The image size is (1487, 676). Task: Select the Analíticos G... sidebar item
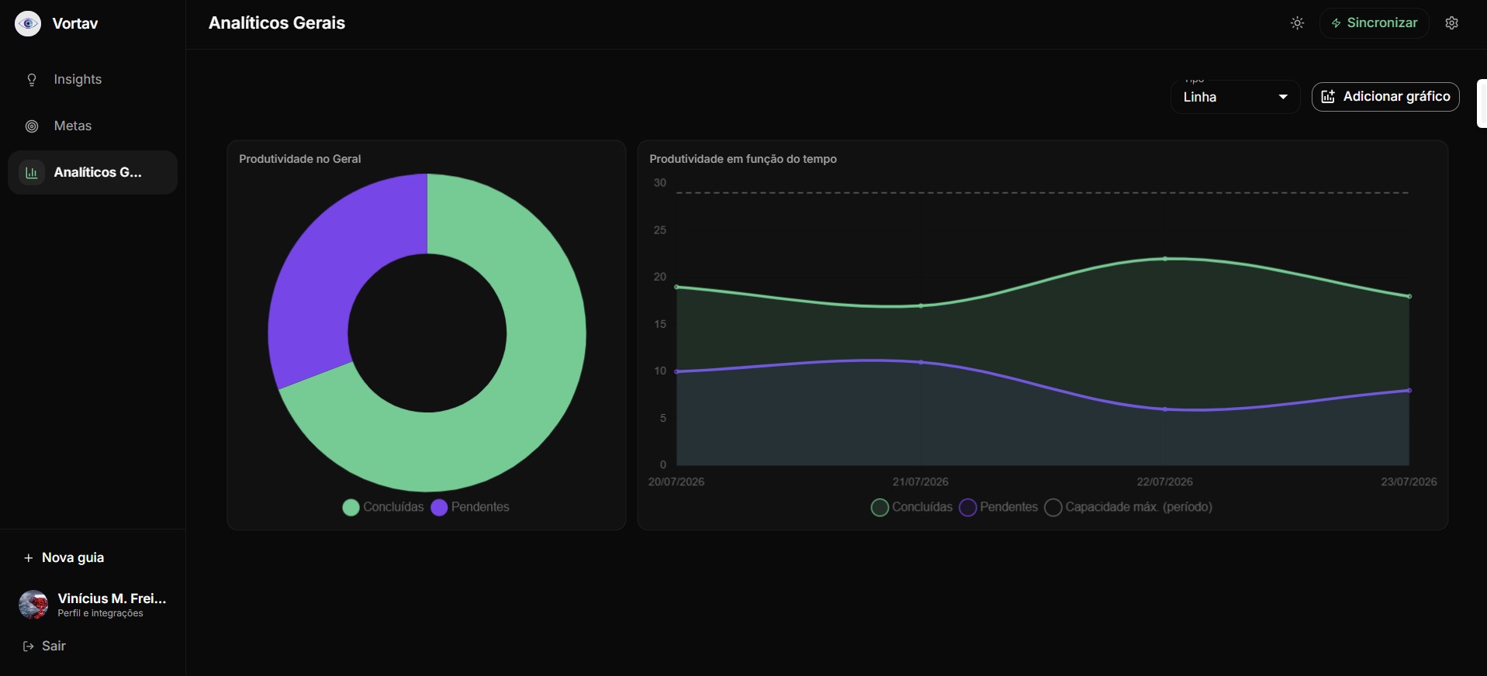coord(92,172)
